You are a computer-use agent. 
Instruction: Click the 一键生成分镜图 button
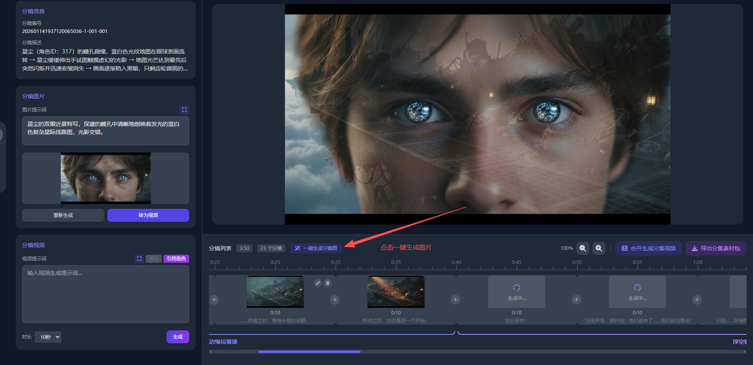[316, 248]
